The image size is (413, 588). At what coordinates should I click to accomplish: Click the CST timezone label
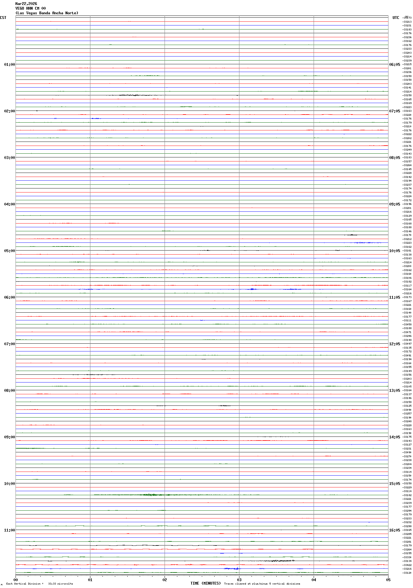coord(3,18)
